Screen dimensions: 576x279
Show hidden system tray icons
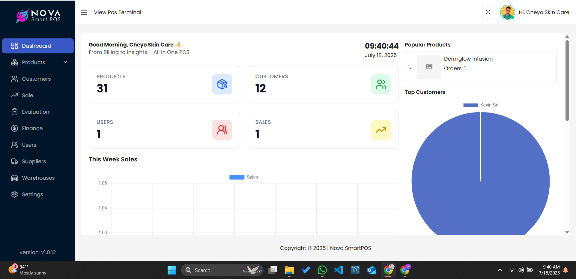point(500,270)
